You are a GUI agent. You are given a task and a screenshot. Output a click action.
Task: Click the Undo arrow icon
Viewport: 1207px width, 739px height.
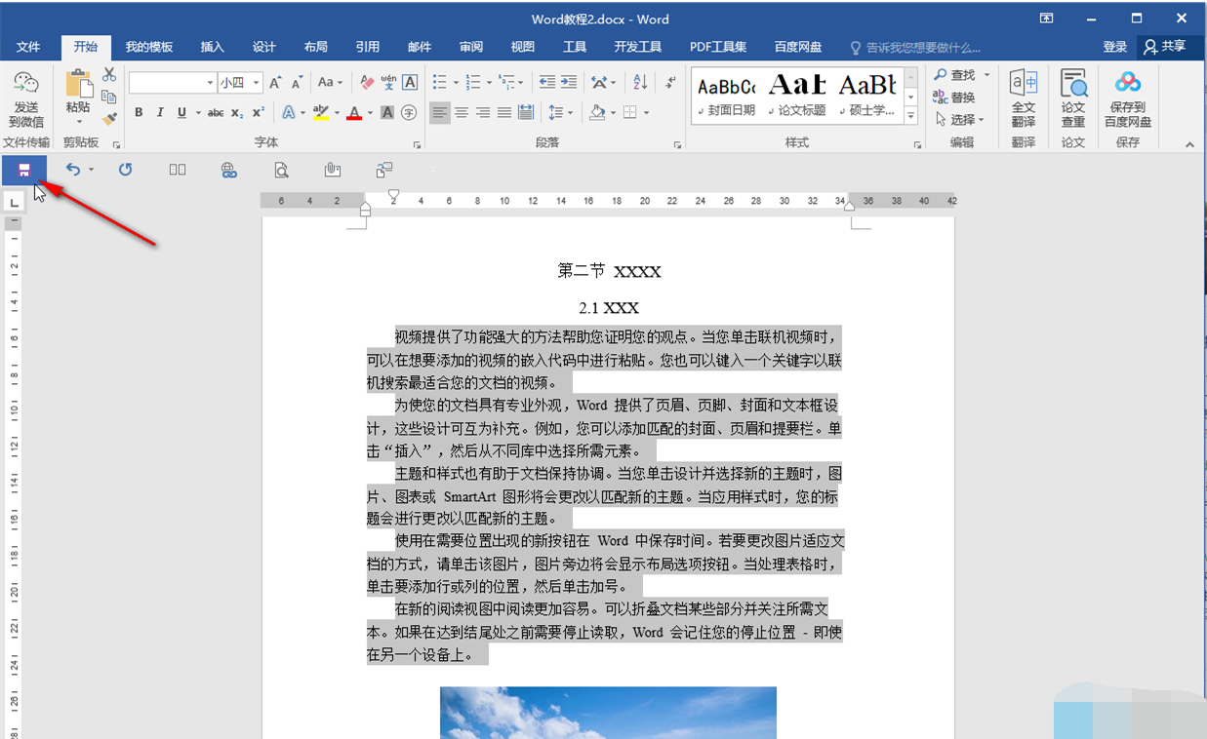point(72,170)
